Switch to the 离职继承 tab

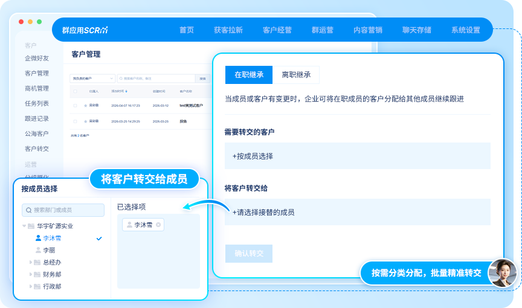(x=296, y=75)
